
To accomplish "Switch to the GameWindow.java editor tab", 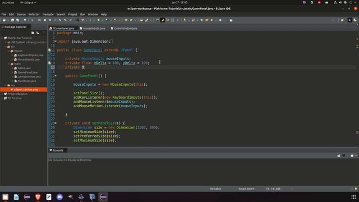I will (125, 29).
